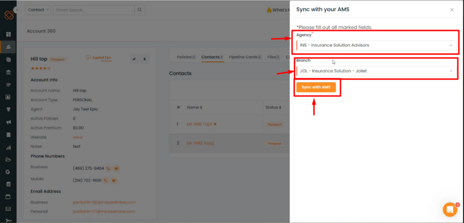Viewport: 464px width, 223px height.
Task: Call business number (469) 275-9404 phone icon
Action: (x=108, y=168)
